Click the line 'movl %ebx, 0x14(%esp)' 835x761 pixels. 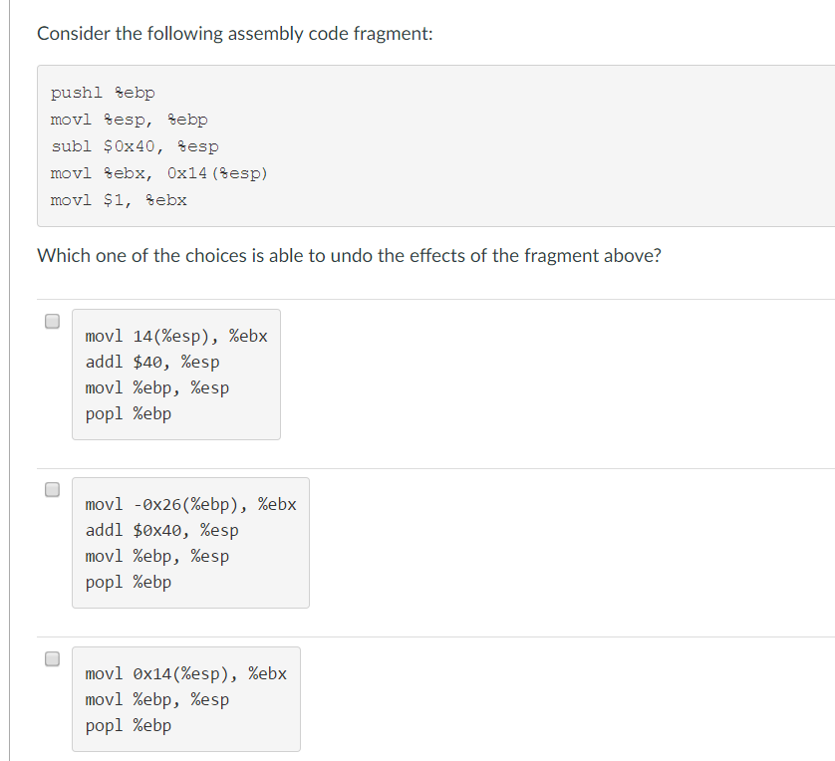[x=159, y=172]
